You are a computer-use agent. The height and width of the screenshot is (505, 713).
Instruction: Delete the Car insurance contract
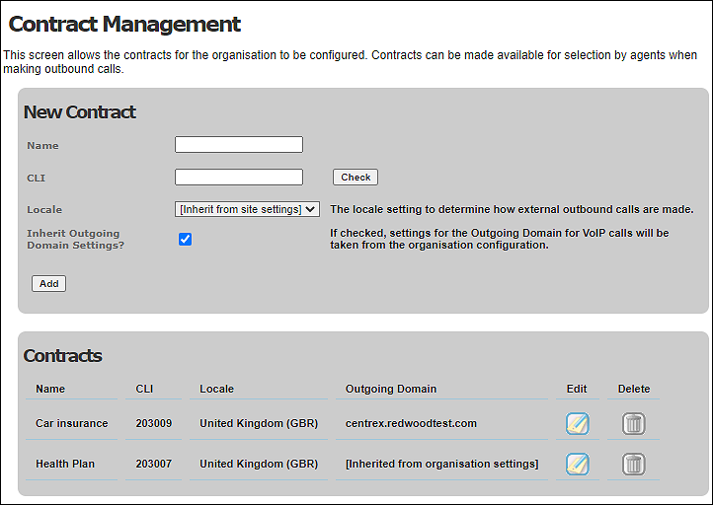(633, 424)
